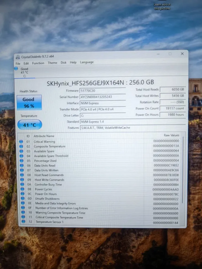Select the Percentage Used attribute text
The height and width of the screenshot is (269, 202).
pyautogui.click(x=45, y=161)
